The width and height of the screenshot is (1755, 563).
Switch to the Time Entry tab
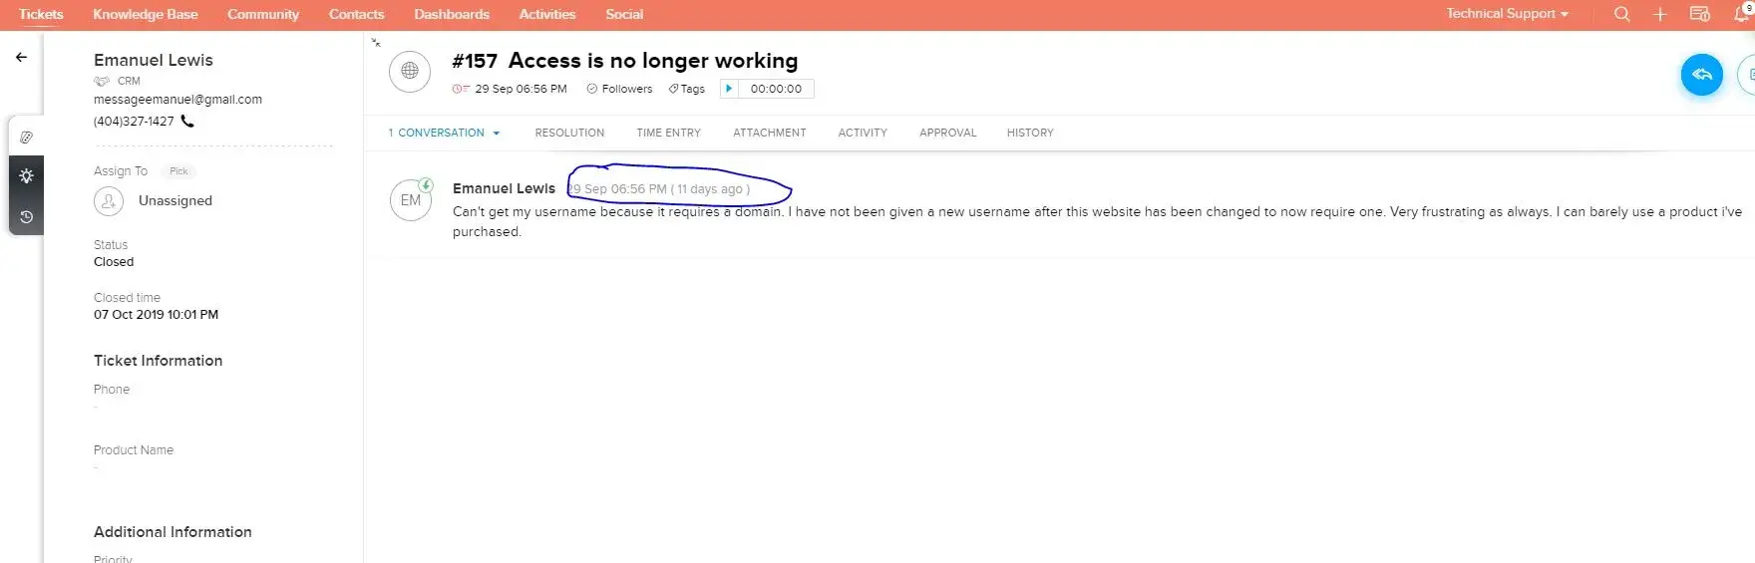click(669, 133)
